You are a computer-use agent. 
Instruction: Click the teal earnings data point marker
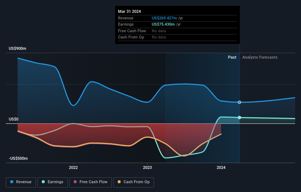[239, 117]
